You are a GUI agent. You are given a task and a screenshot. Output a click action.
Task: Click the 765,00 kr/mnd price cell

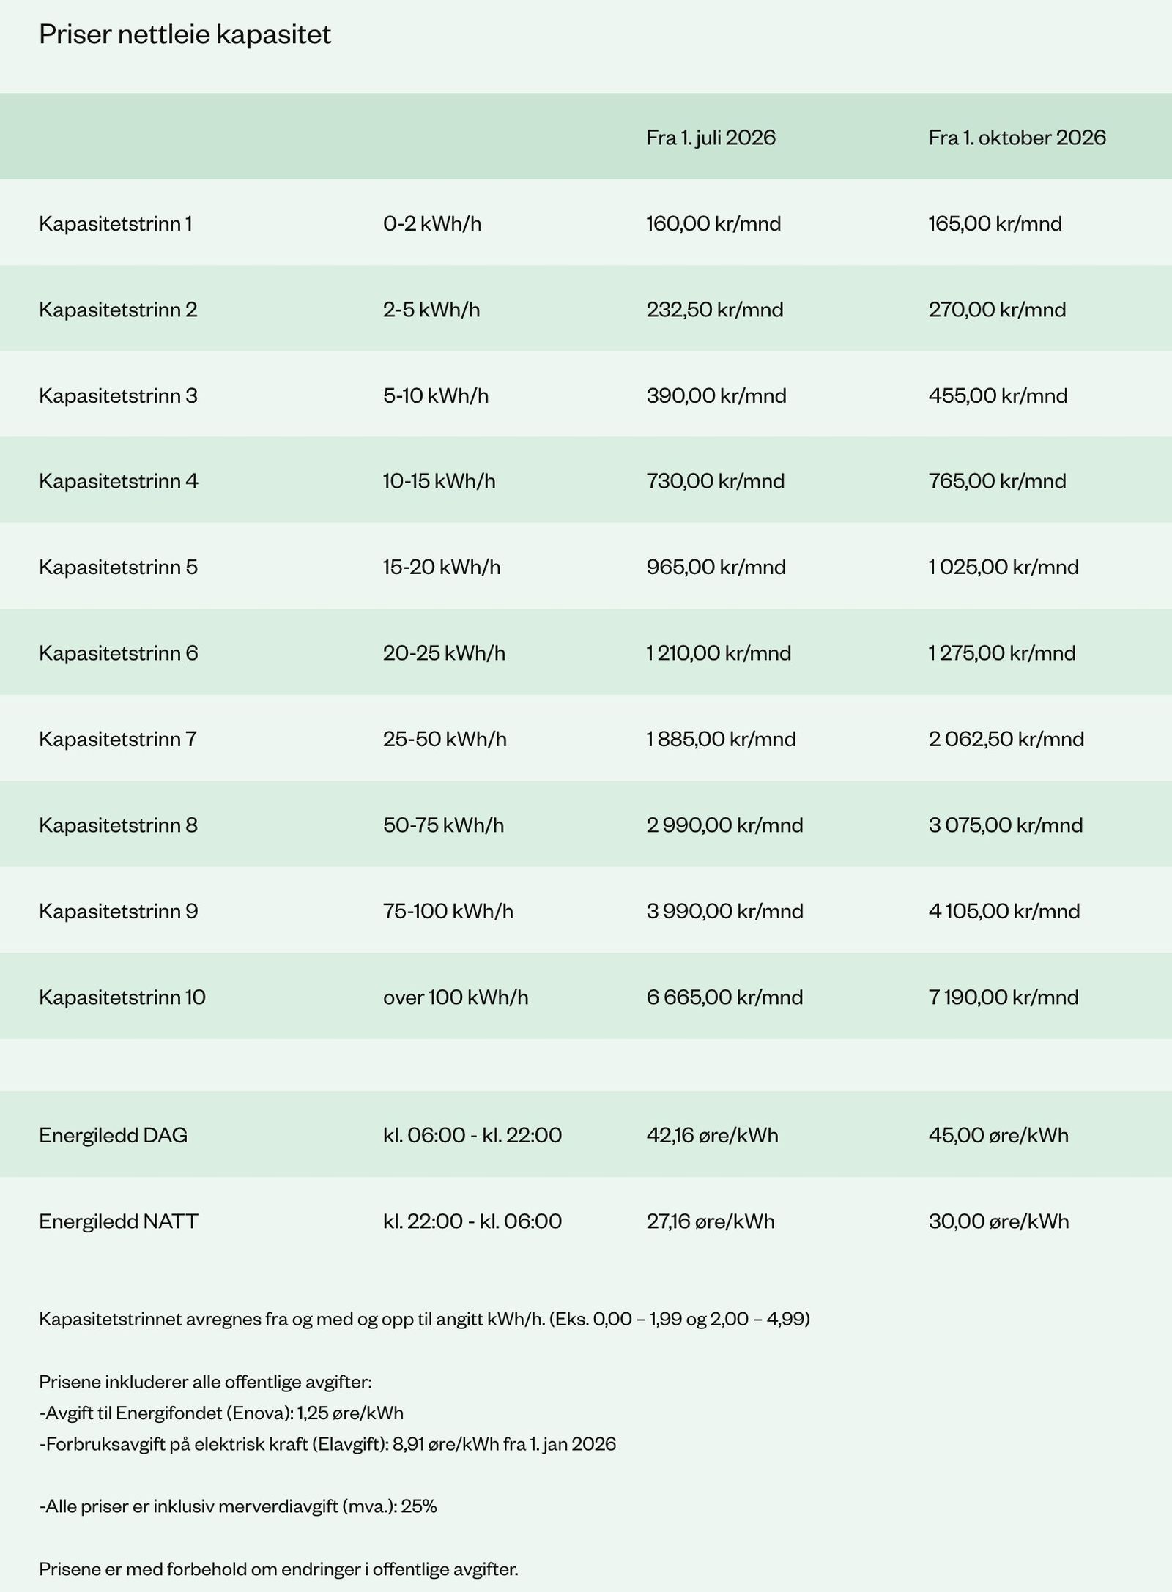(x=998, y=481)
